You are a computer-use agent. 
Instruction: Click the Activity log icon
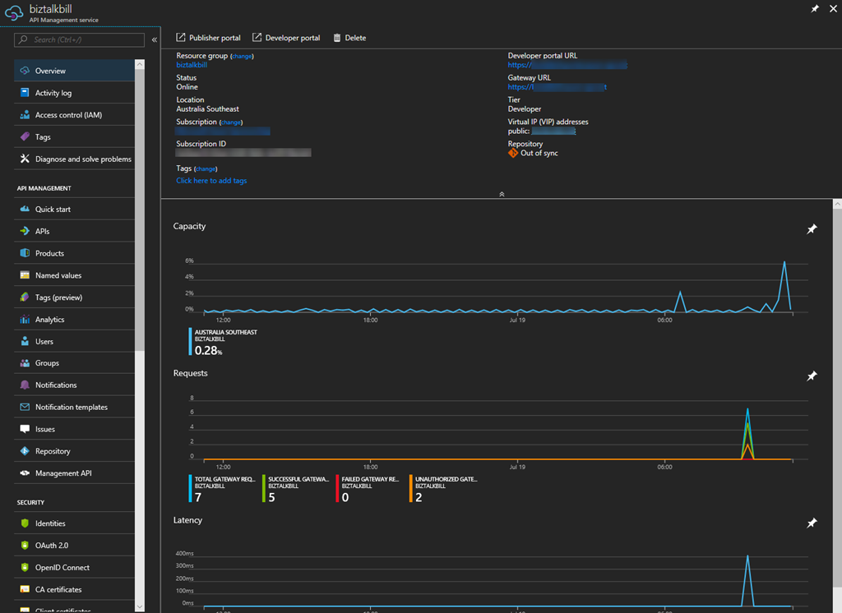click(25, 93)
